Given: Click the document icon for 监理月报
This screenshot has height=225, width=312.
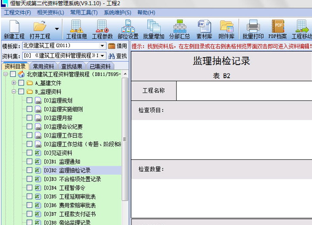Looking at the screenshot, I should (38, 118).
